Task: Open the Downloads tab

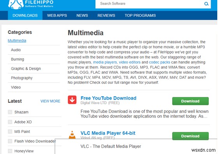Action: [x=25, y=16]
